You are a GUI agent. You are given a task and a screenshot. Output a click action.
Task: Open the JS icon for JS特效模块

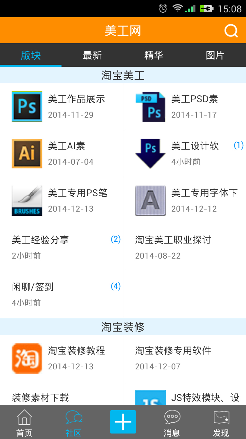pos(150,397)
